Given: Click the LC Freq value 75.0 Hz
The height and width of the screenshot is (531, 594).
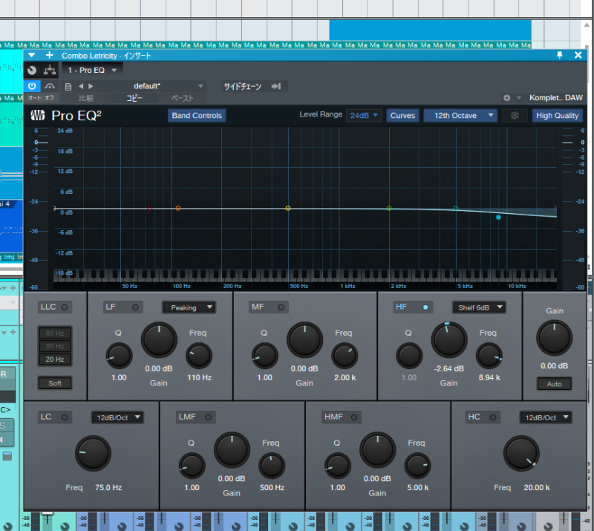Looking at the screenshot, I should (108, 487).
